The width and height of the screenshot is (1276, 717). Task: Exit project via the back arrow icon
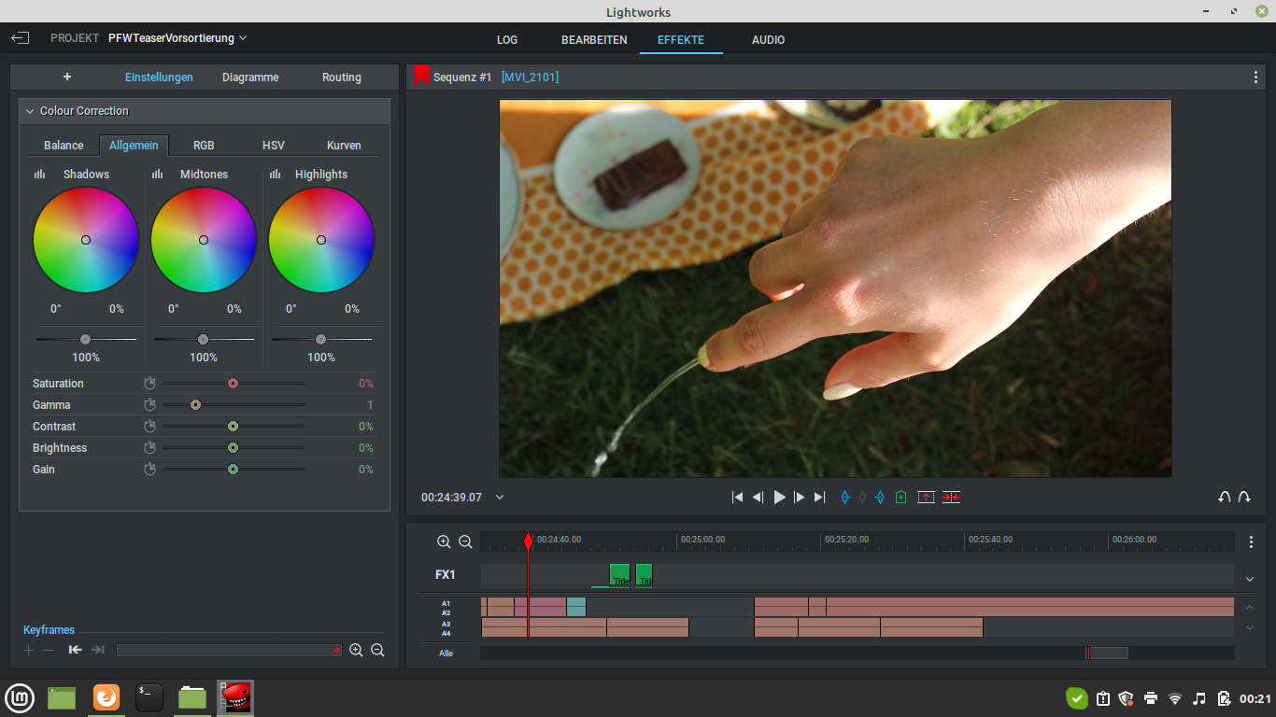(20, 38)
